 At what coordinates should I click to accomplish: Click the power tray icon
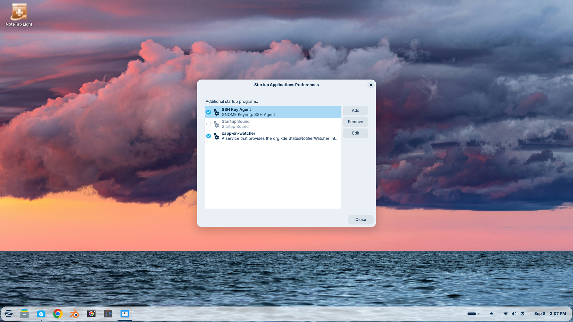[x=522, y=314]
